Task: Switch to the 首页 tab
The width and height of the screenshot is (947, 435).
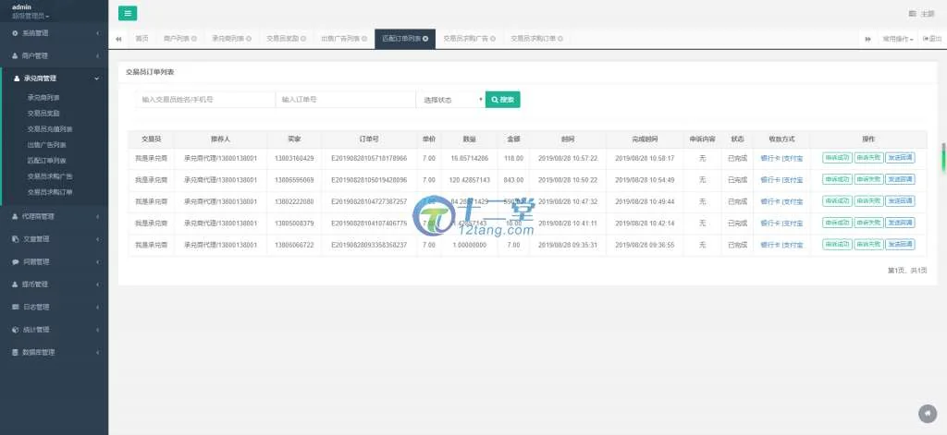Action: (141, 39)
